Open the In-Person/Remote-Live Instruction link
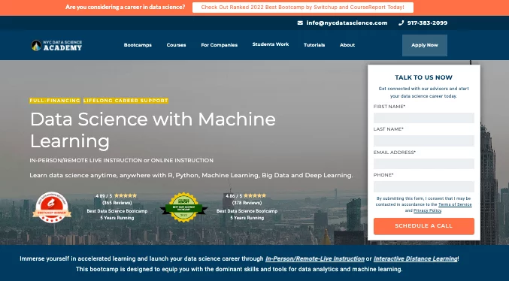The image size is (509, 281). tap(315, 259)
